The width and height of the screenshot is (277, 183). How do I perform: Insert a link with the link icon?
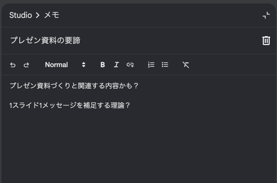pos(130,65)
